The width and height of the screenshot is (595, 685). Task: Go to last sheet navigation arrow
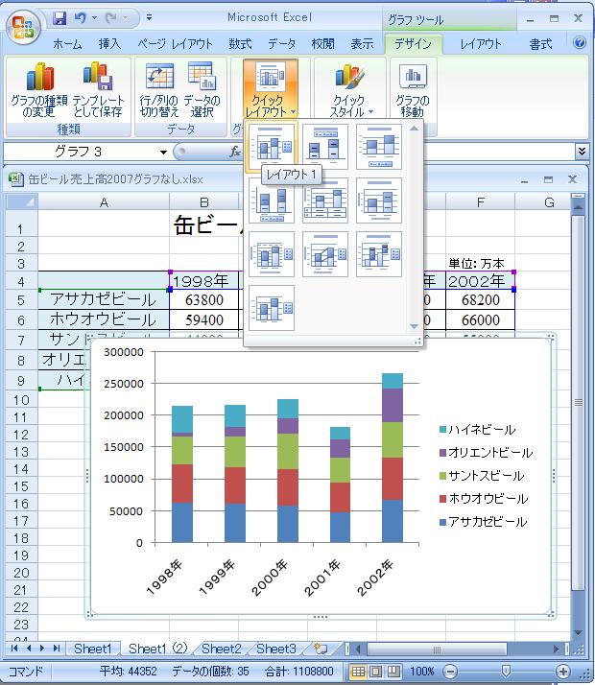(x=56, y=649)
